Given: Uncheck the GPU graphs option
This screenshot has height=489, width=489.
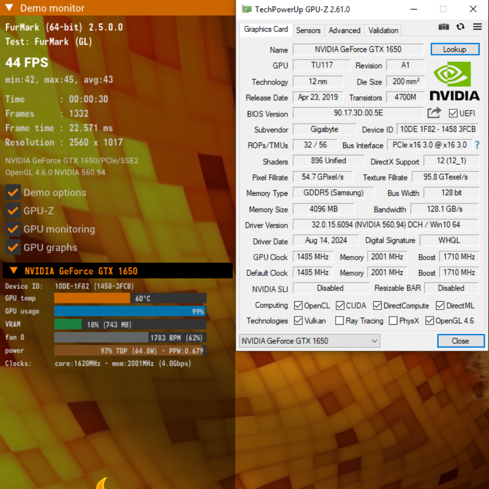Looking at the screenshot, I should tap(13, 247).
